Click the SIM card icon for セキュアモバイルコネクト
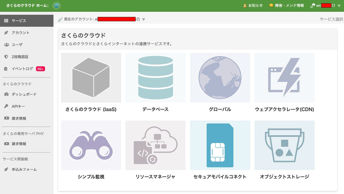 coord(220,145)
